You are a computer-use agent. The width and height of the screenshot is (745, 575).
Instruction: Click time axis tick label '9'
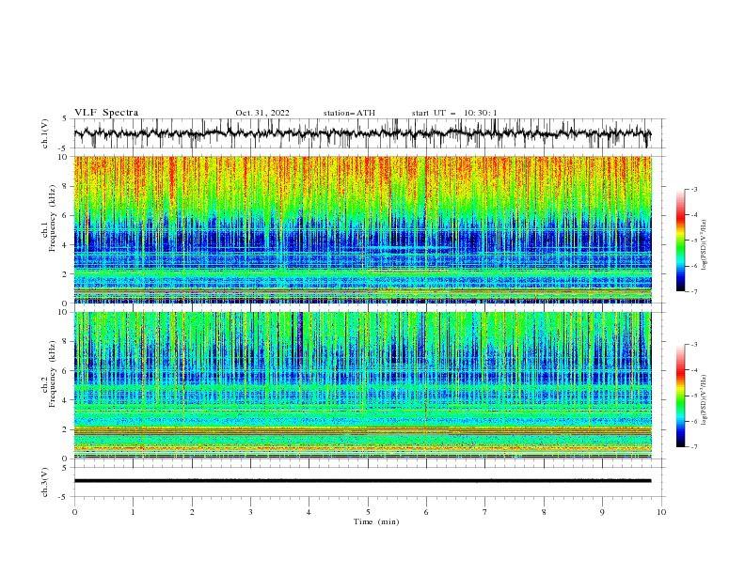(602, 512)
